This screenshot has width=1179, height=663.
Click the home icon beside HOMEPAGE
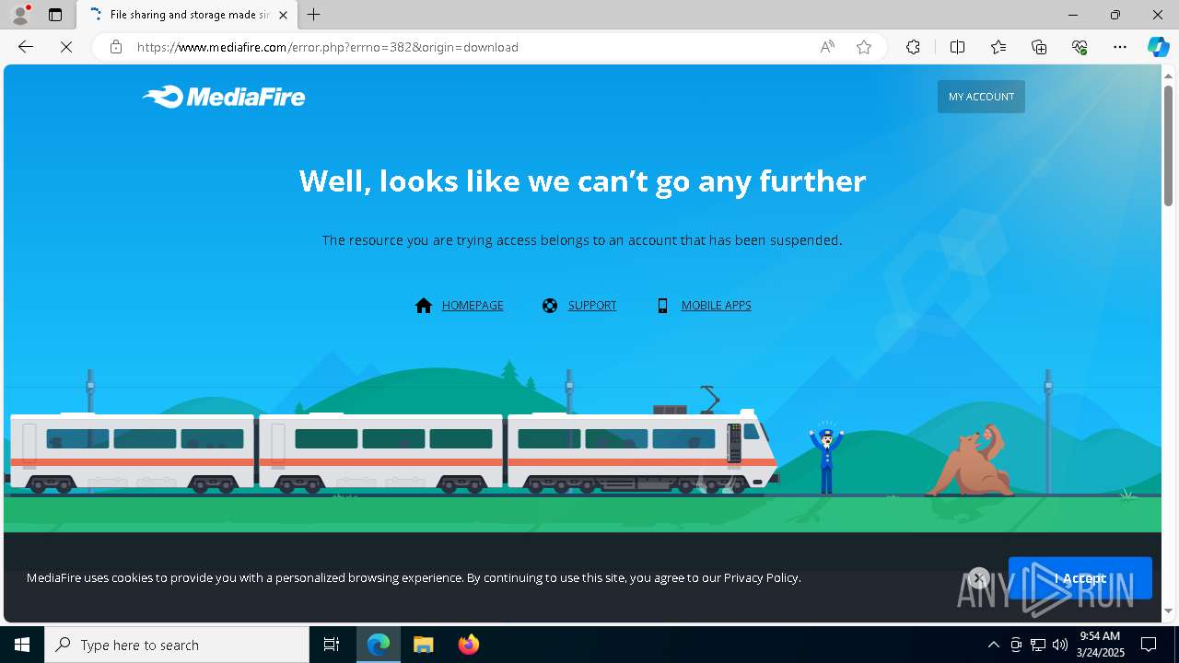pyautogui.click(x=424, y=306)
